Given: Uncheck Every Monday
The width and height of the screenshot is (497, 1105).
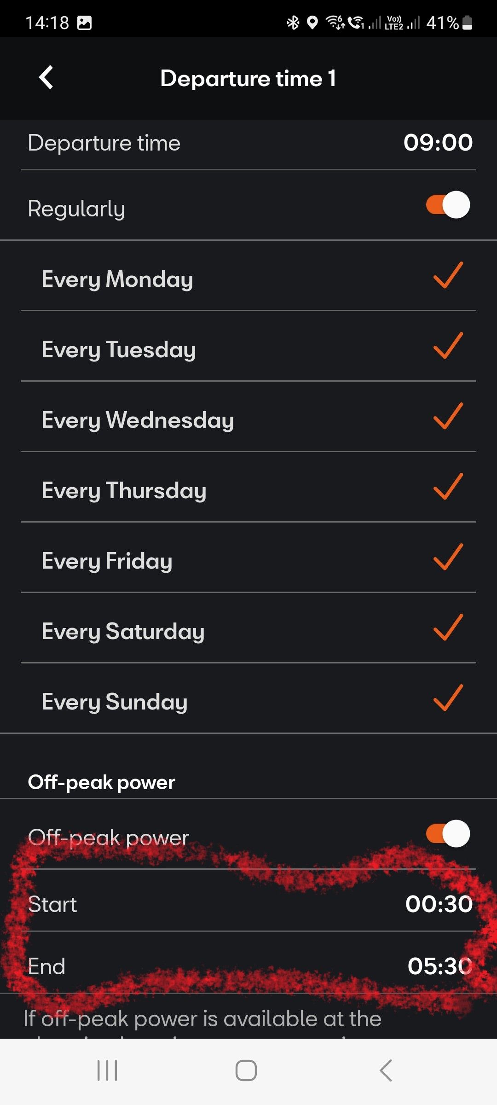Looking at the screenshot, I should click(x=448, y=276).
